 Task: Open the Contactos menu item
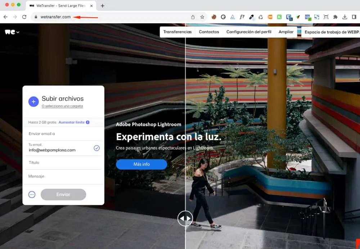pyautogui.click(x=209, y=32)
